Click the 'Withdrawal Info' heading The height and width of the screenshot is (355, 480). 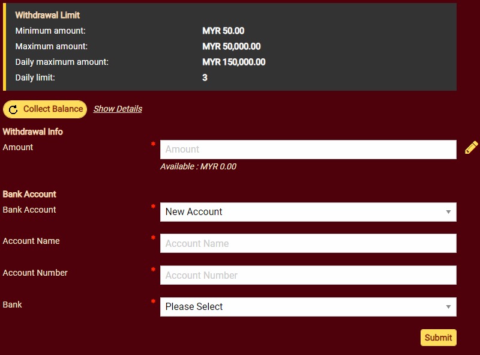[33, 132]
